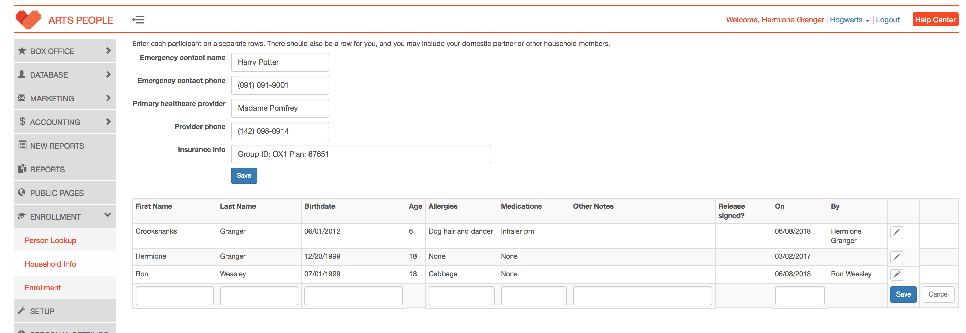This screenshot has height=333, width=966.
Task: Click the Arts People heart logo
Action: click(28, 20)
